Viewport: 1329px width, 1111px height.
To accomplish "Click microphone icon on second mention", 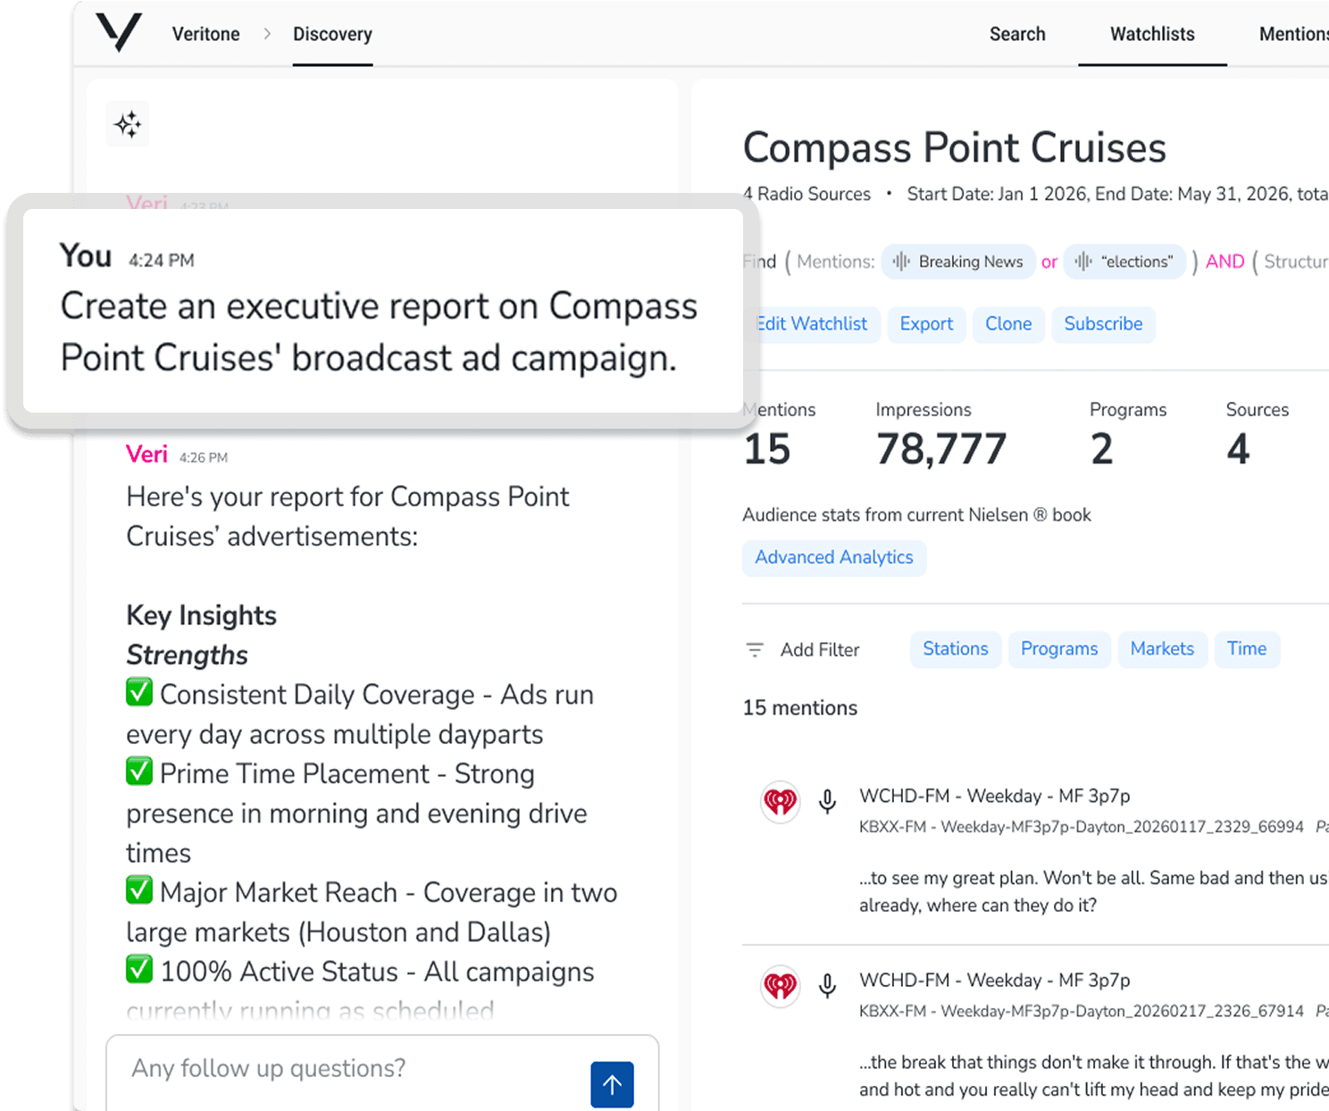I will pyautogui.click(x=828, y=986).
